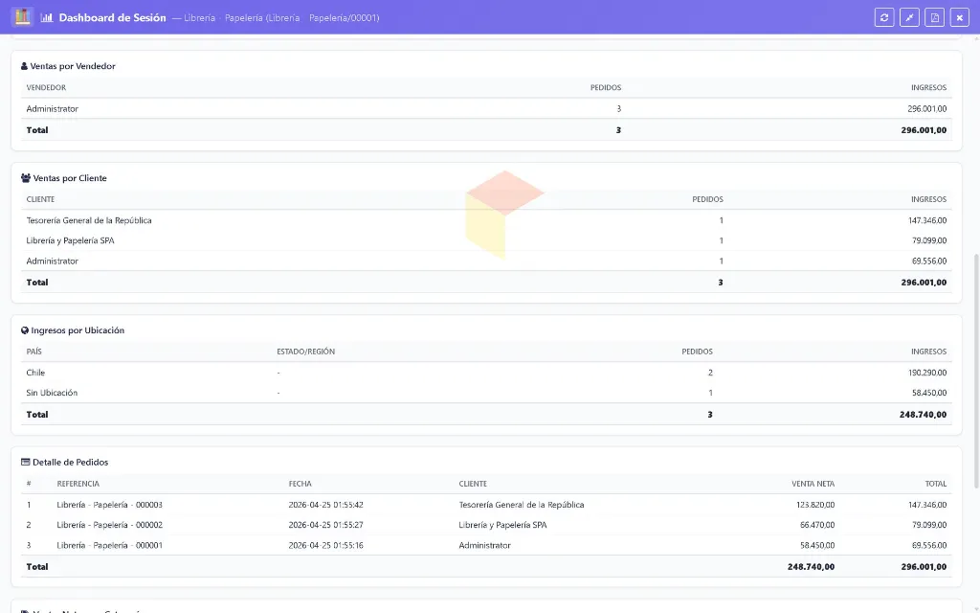Select the Chile country row

point(486,373)
